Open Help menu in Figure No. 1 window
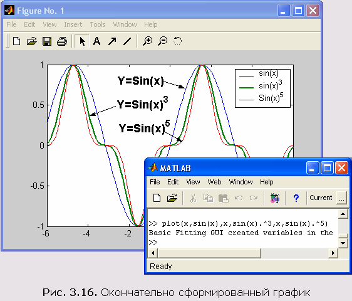Screen dimensions: 352x301 click(150, 24)
